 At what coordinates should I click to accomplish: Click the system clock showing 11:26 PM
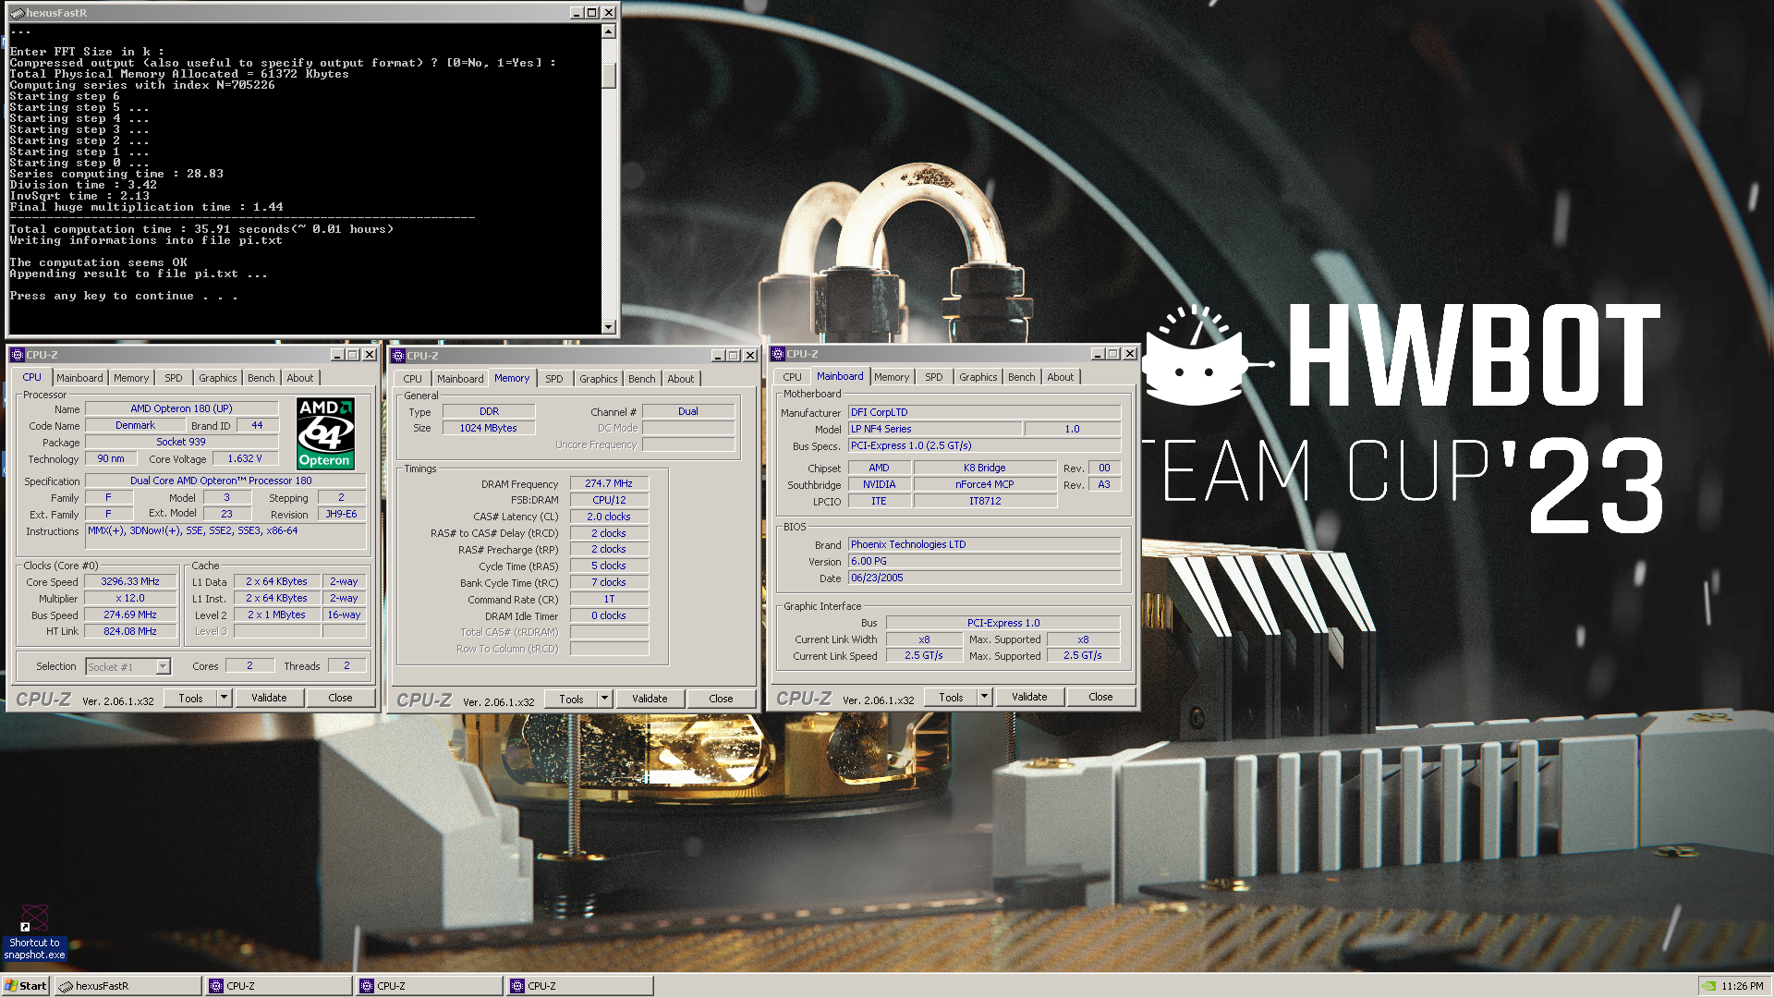(1743, 986)
